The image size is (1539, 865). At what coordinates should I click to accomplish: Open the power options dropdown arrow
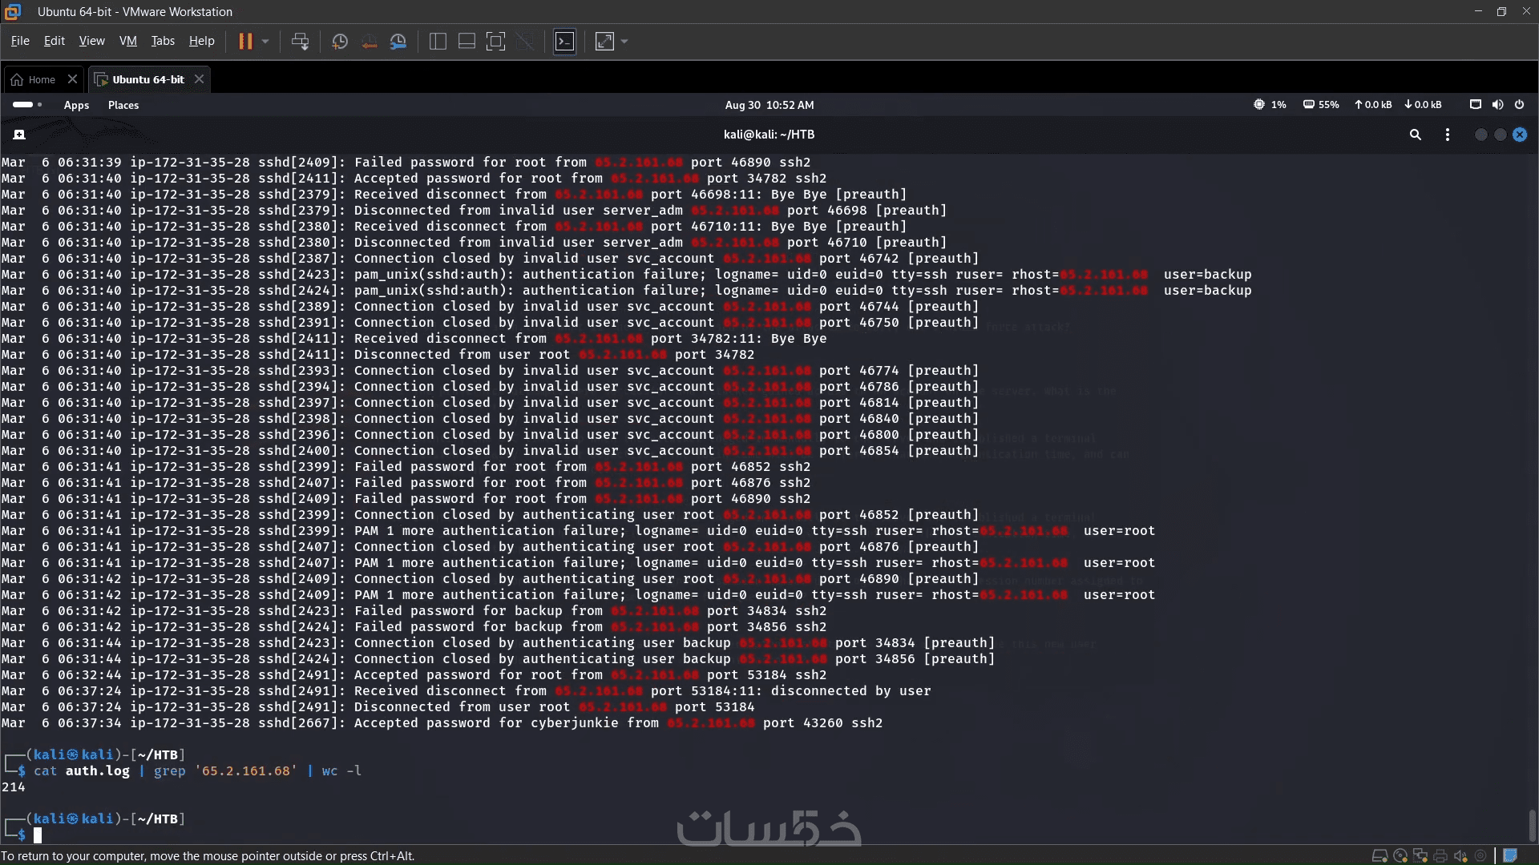(265, 41)
